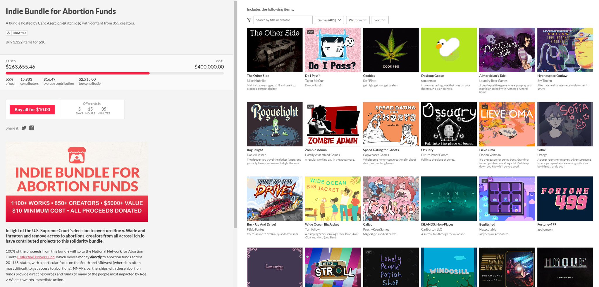
Task: Open Roguelight game thumbnail
Action: [275, 124]
